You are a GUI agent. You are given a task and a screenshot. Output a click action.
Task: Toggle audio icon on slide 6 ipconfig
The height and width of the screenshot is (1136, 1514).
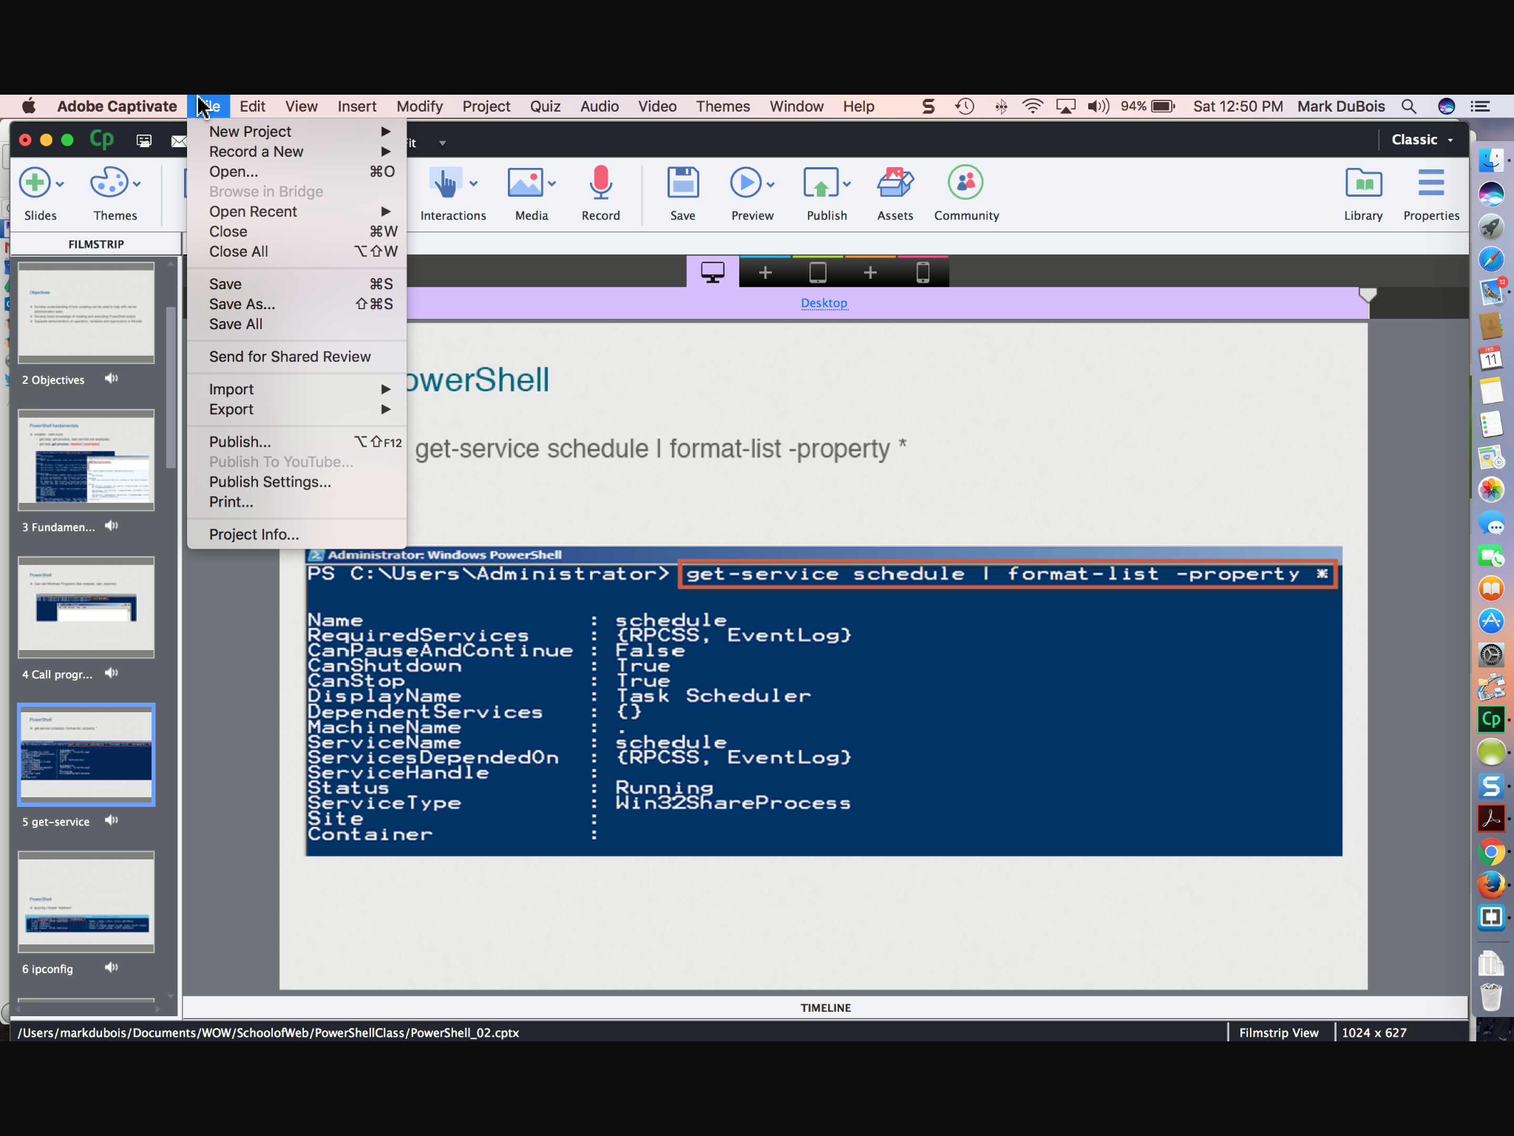click(112, 967)
